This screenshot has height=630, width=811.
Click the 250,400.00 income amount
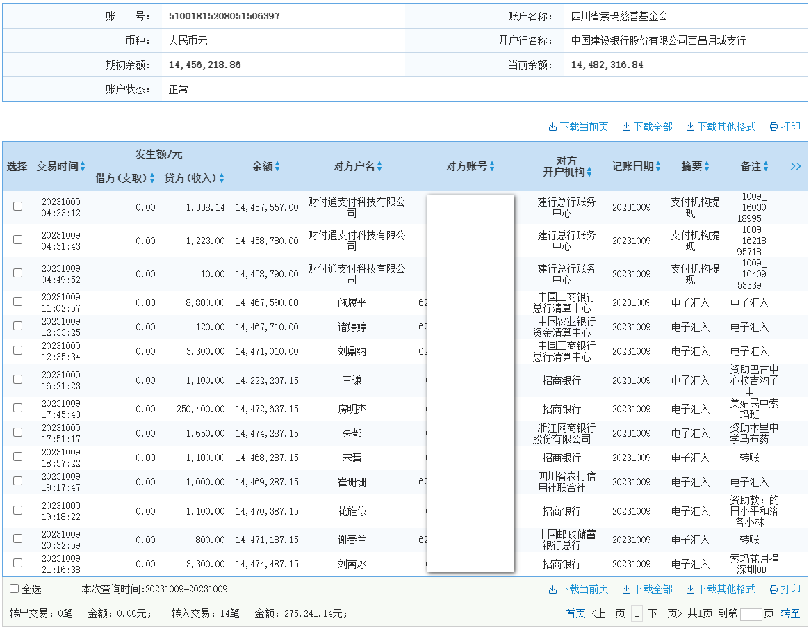tap(201, 409)
